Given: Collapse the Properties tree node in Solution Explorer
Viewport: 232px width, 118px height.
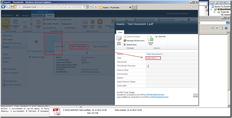Looking at the screenshot, I should pos(214,12).
